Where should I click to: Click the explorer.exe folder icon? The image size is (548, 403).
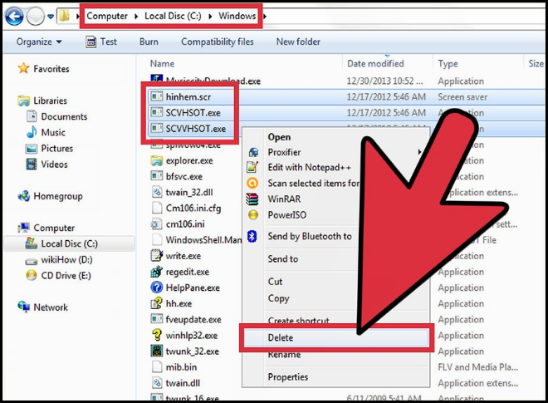click(x=156, y=160)
